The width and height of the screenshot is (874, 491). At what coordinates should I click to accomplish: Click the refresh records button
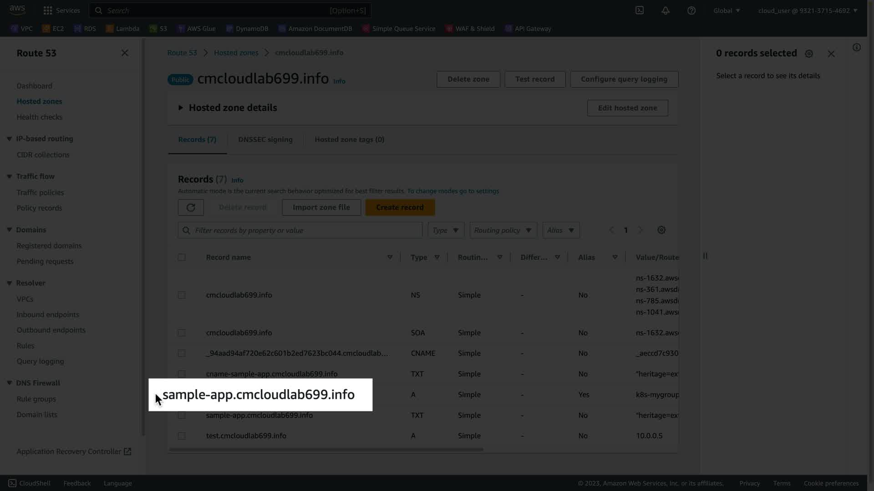click(191, 207)
